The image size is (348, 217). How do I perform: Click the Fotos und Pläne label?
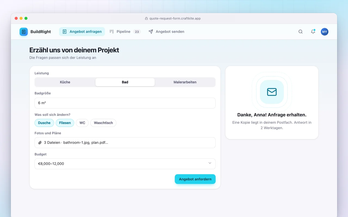tap(48, 133)
